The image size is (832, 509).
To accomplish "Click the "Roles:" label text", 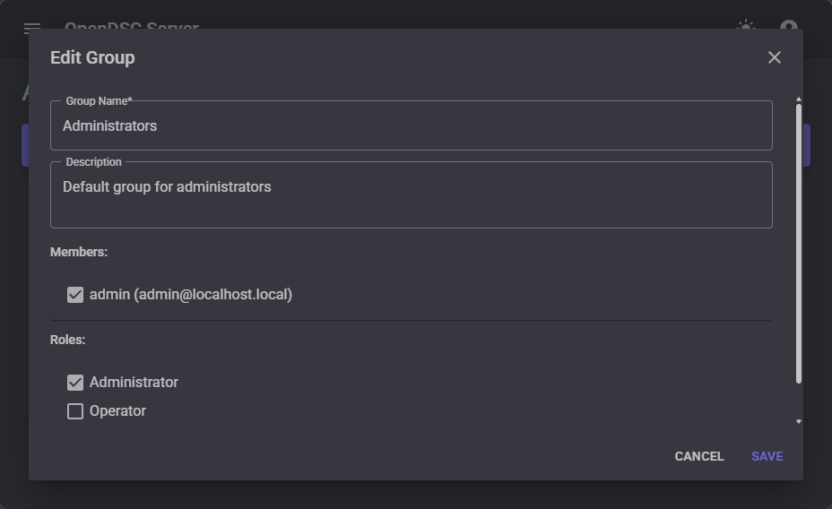I will click(x=67, y=340).
